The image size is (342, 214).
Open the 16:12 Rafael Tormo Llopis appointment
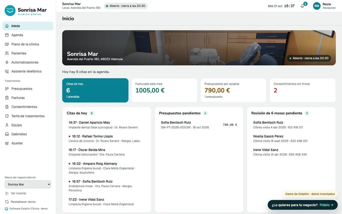coord(107,138)
